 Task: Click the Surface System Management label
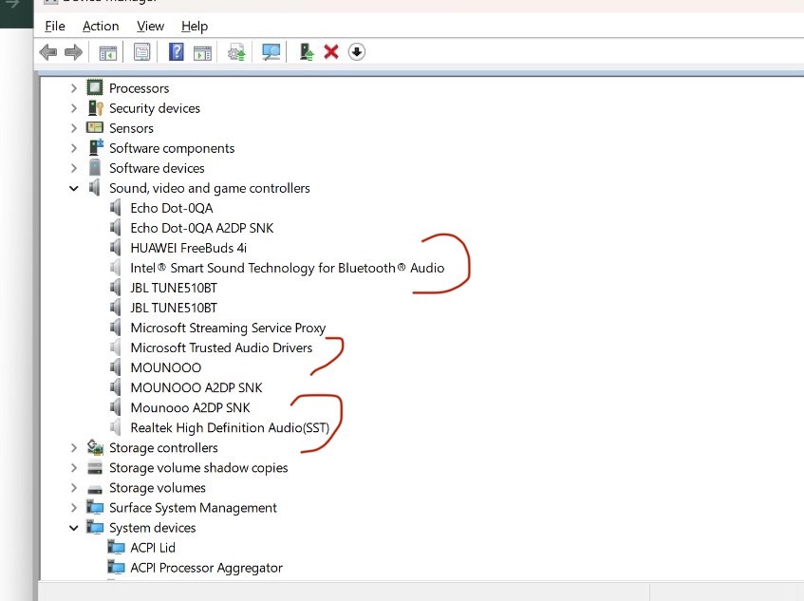tap(193, 508)
